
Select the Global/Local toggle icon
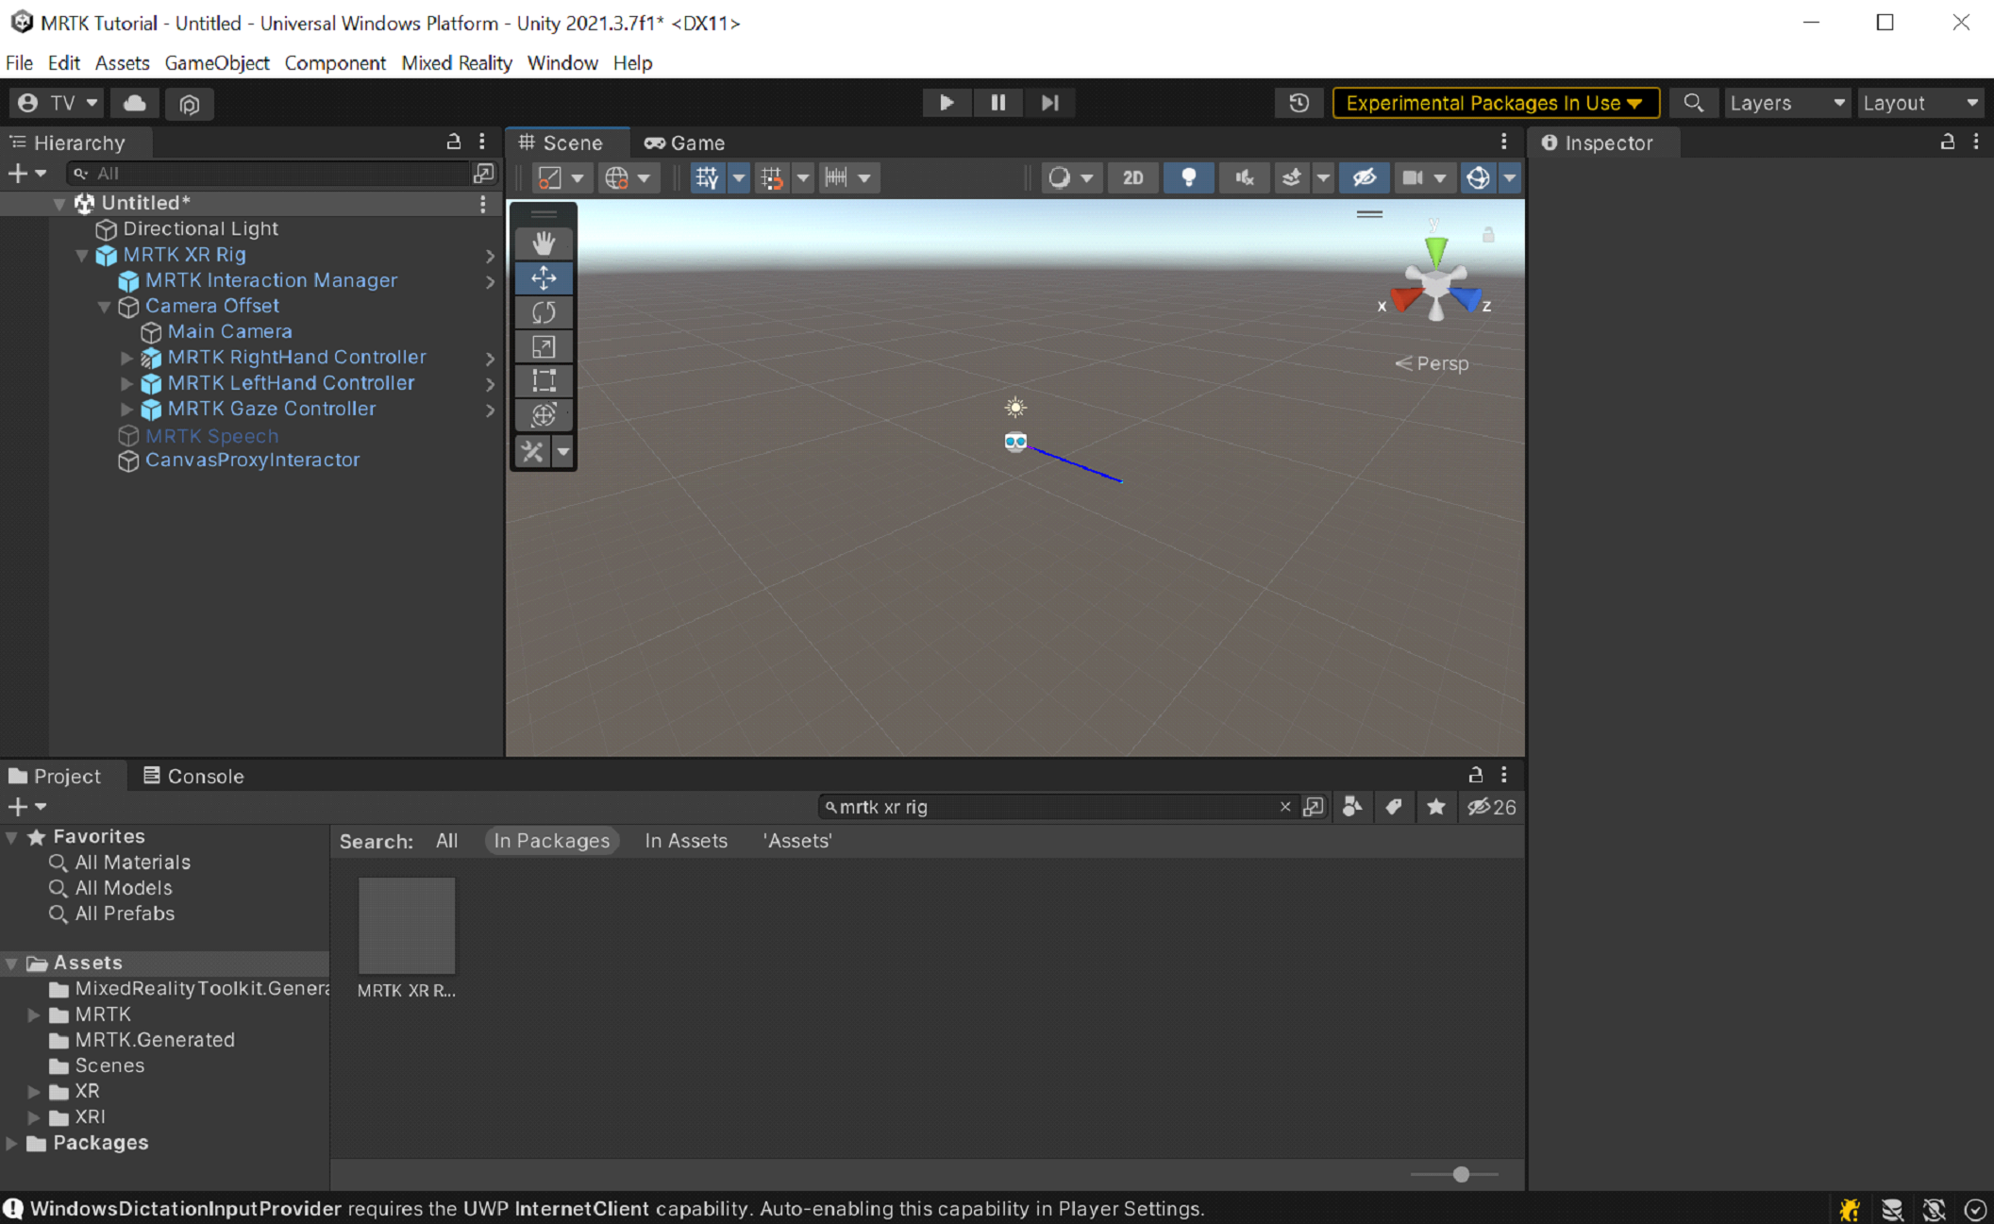pyautogui.click(x=615, y=176)
